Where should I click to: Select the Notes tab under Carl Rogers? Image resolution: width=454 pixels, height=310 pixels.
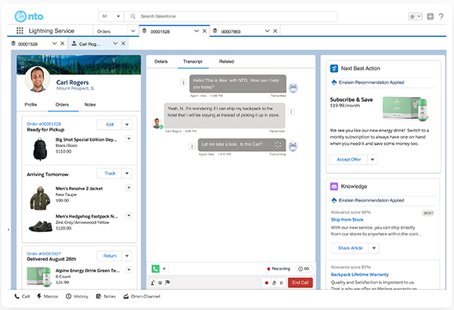(x=90, y=105)
